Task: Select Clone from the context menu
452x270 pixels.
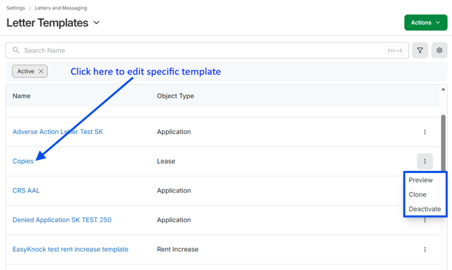Action: point(418,195)
